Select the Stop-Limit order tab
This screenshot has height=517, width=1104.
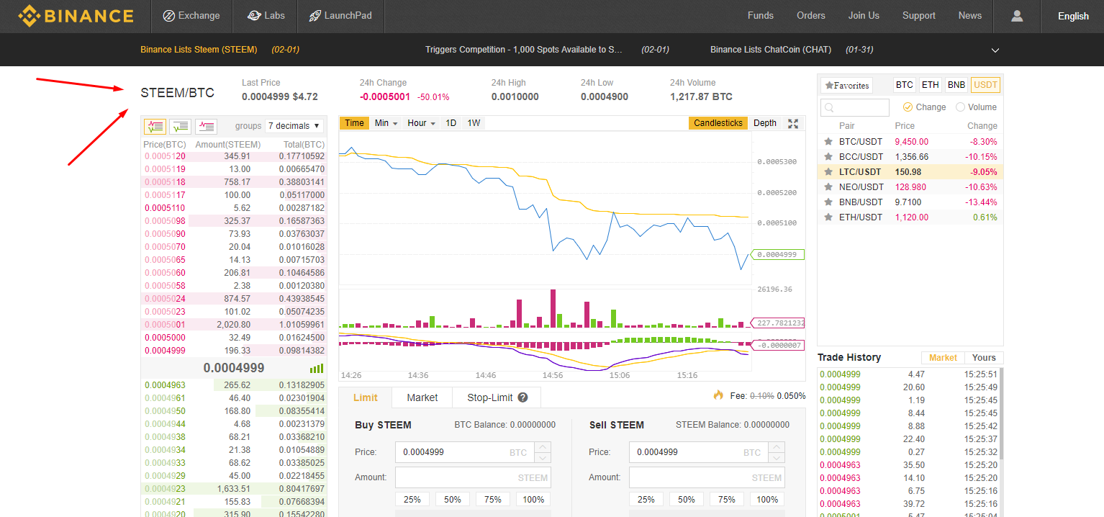coord(497,397)
